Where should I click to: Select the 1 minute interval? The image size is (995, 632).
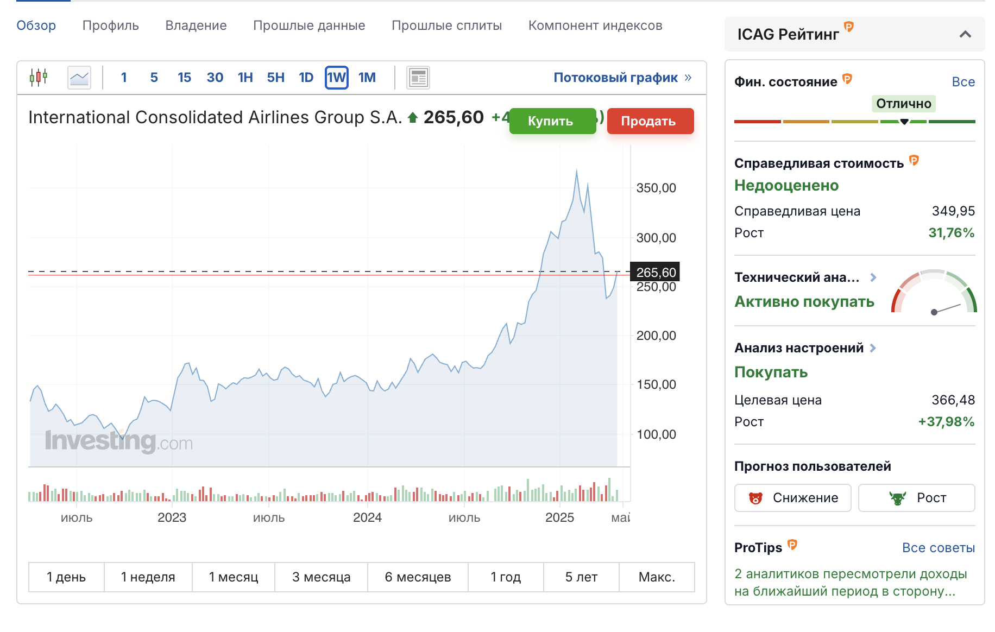pos(124,78)
